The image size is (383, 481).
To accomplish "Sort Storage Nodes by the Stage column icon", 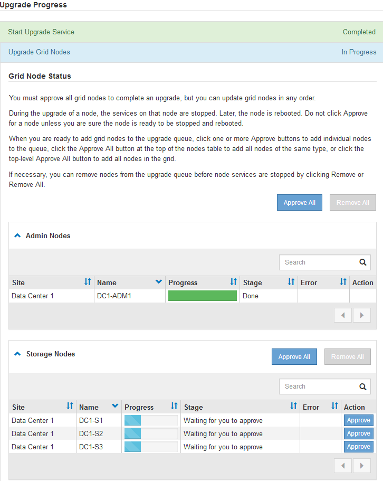I will [x=294, y=407].
